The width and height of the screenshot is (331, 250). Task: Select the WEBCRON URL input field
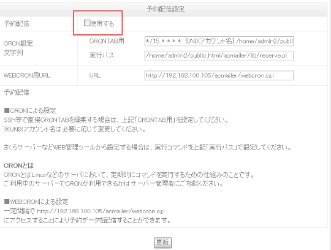tap(219, 75)
